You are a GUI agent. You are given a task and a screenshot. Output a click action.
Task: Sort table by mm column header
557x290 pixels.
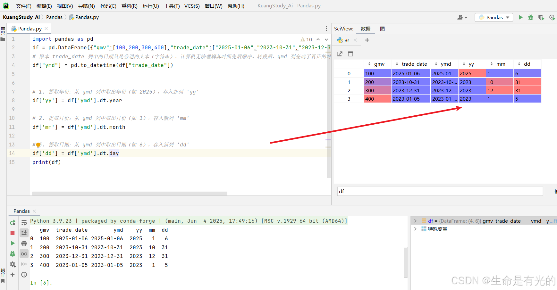(x=500, y=64)
